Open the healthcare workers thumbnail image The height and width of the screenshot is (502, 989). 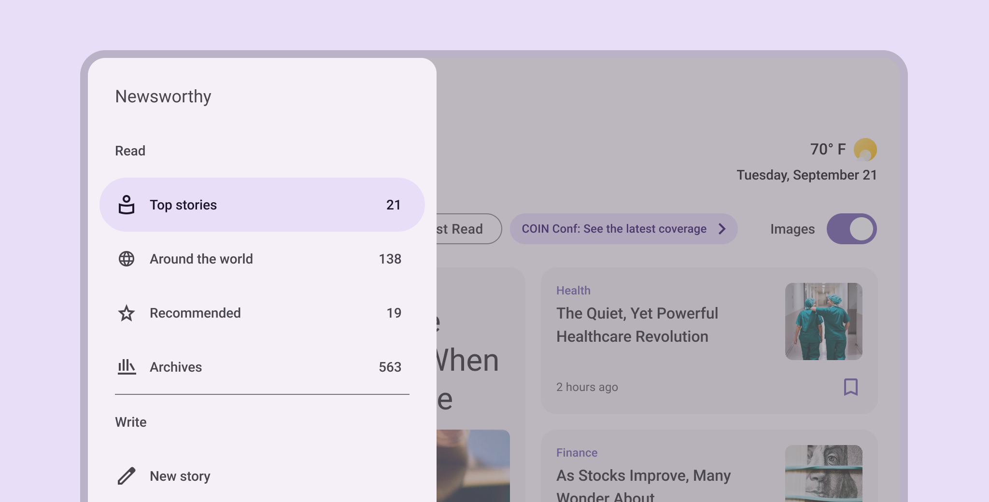click(823, 321)
